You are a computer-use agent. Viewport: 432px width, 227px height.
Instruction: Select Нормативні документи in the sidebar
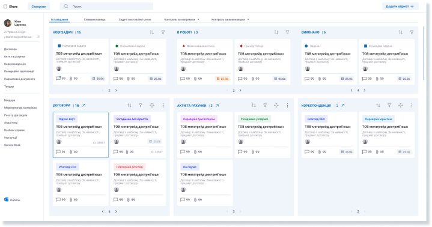pos(19,79)
